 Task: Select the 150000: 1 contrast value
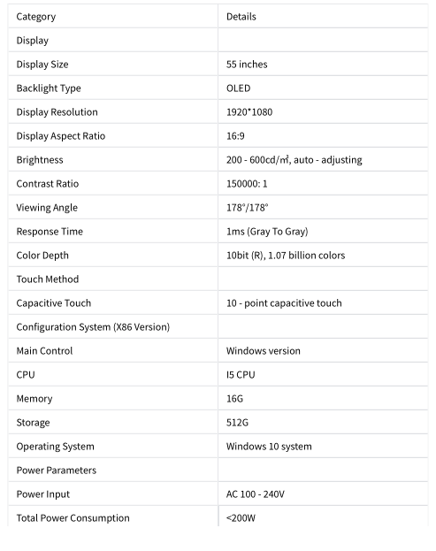[247, 184]
